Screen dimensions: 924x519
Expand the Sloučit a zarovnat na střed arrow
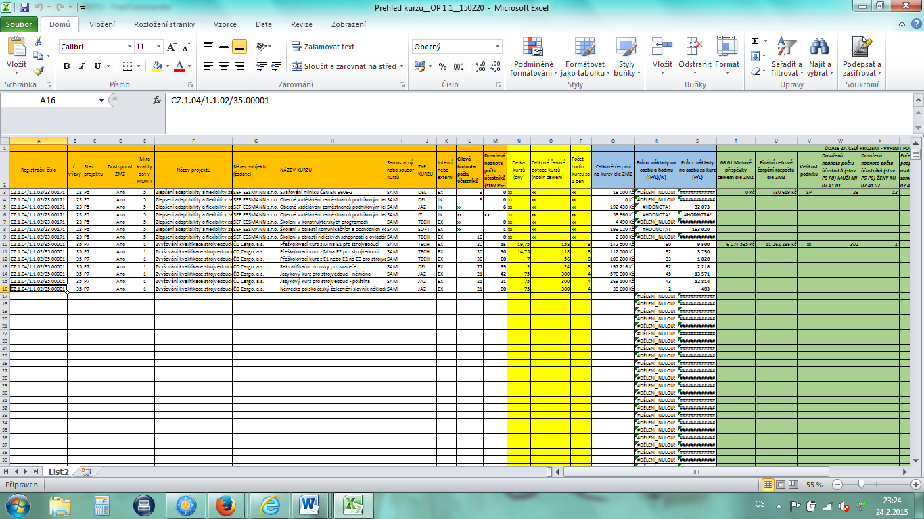[x=402, y=66]
